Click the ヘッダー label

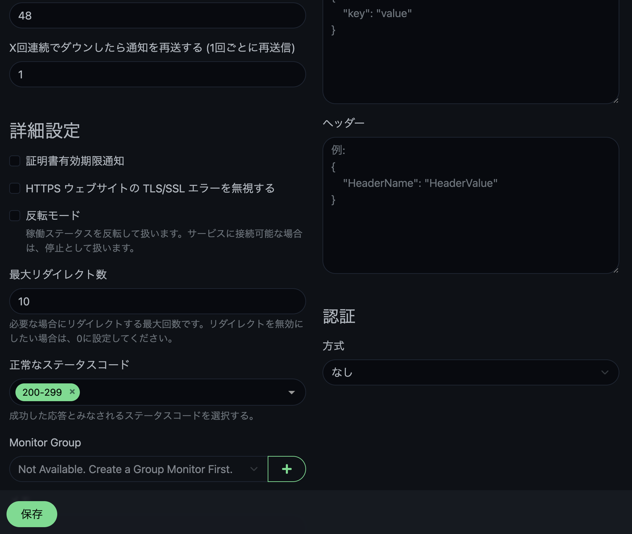tap(344, 123)
